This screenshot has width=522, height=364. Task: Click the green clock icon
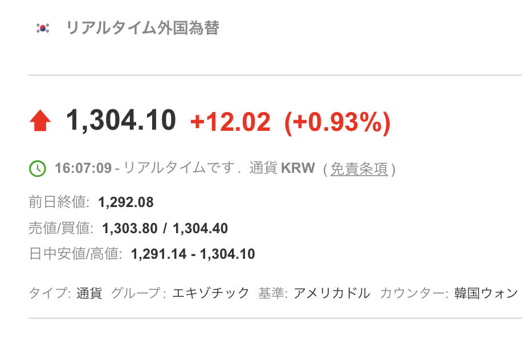(37, 168)
